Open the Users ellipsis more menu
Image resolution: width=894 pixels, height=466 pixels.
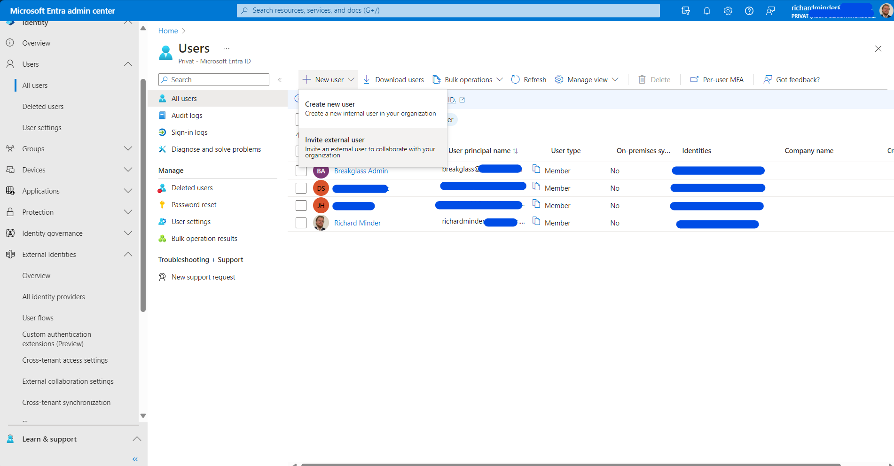[x=227, y=49]
